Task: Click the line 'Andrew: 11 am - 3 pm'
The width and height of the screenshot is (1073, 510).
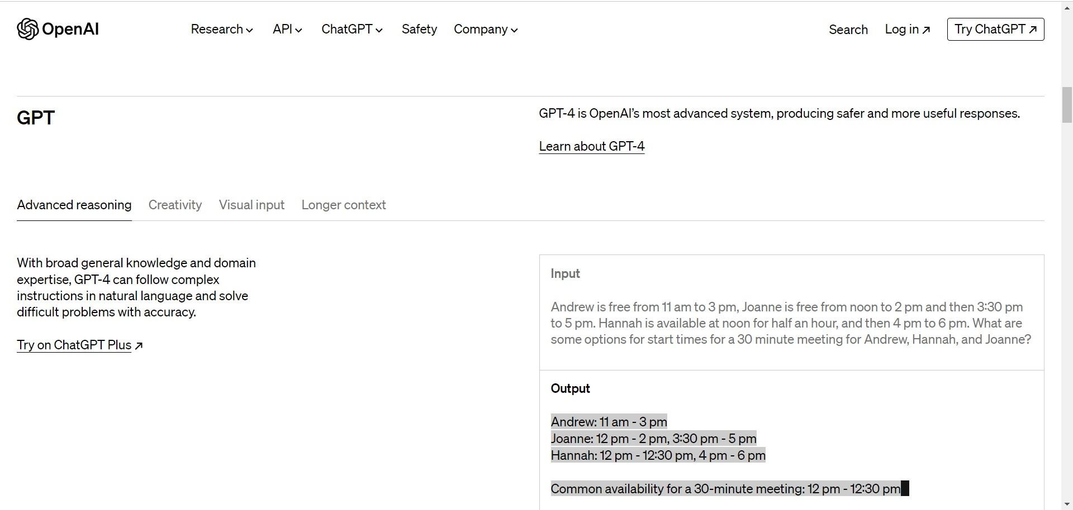Action: click(609, 422)
